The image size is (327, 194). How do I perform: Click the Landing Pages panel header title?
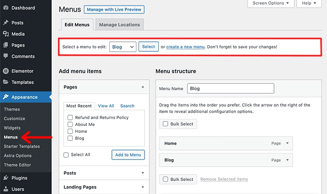tap(80, 187)
